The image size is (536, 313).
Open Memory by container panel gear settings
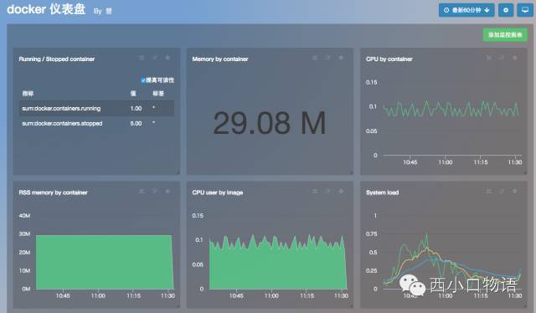pyautogui.click(x=341, y=58)
